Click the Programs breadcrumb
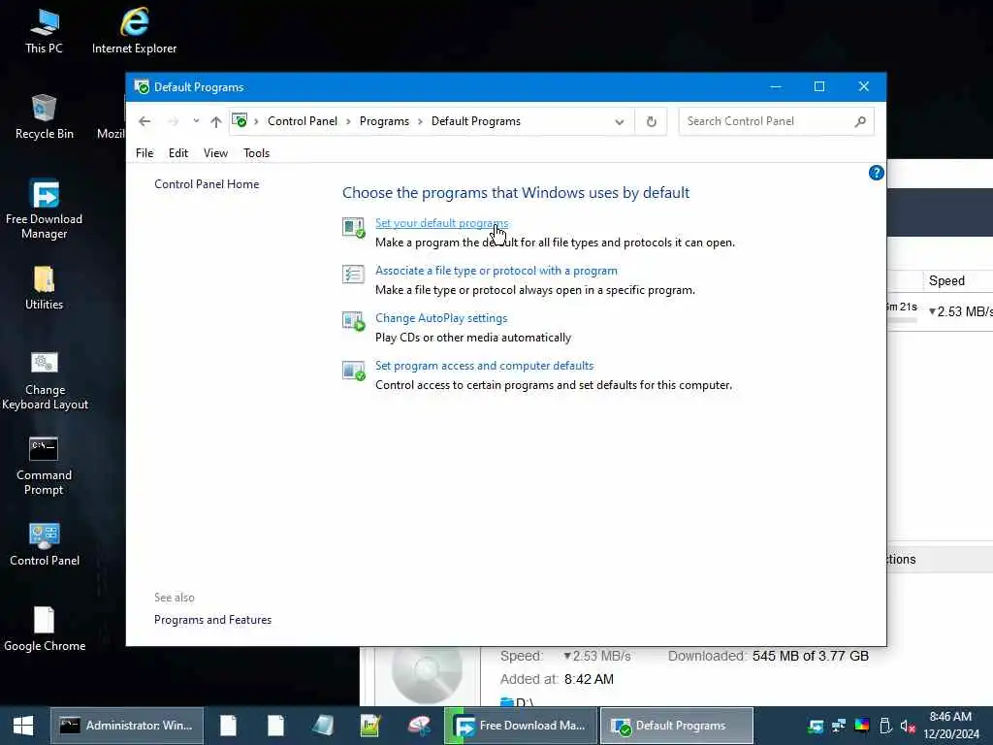The height and width of the screenshot is (745, 993). click(384, 121)
